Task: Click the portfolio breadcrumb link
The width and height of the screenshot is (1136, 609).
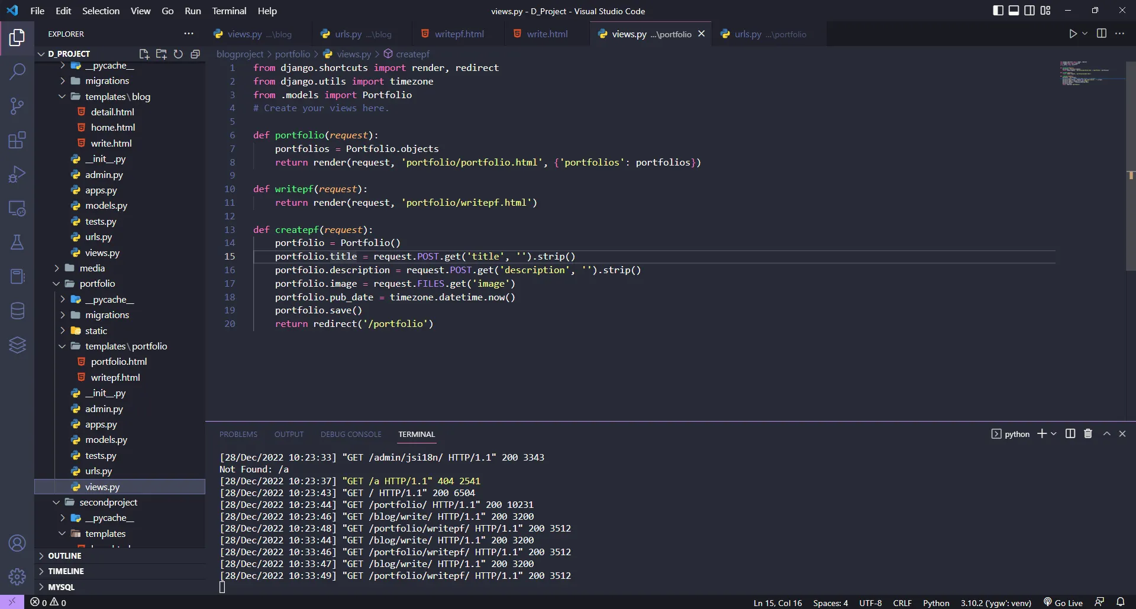Action: coord(292,54)
